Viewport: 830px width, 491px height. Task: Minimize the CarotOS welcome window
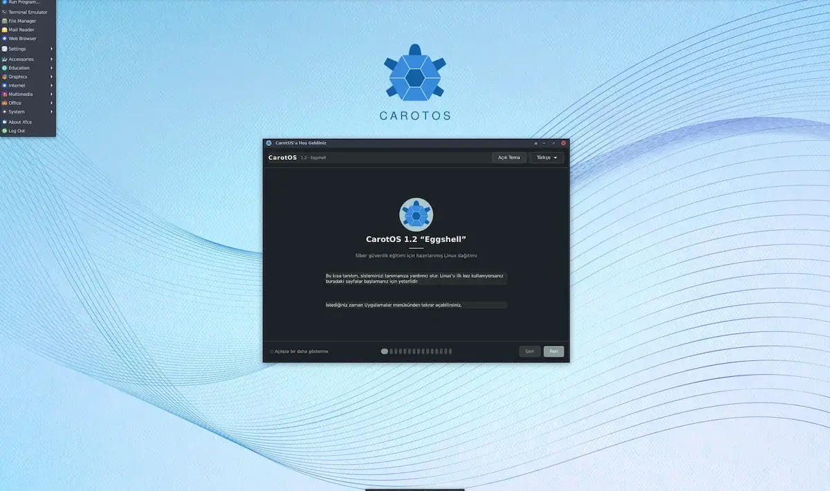coord(544,143)
